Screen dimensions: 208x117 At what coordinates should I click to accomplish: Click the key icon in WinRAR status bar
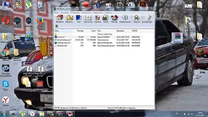pyautogui.click(x=58, y=108)
